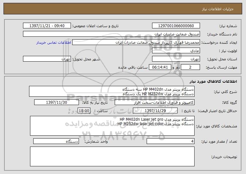Image resolution: width=246 pixels, height=174 pixels.
Task: Click the remaining time field 06:14:41
Action: click(x=160, y=67)
